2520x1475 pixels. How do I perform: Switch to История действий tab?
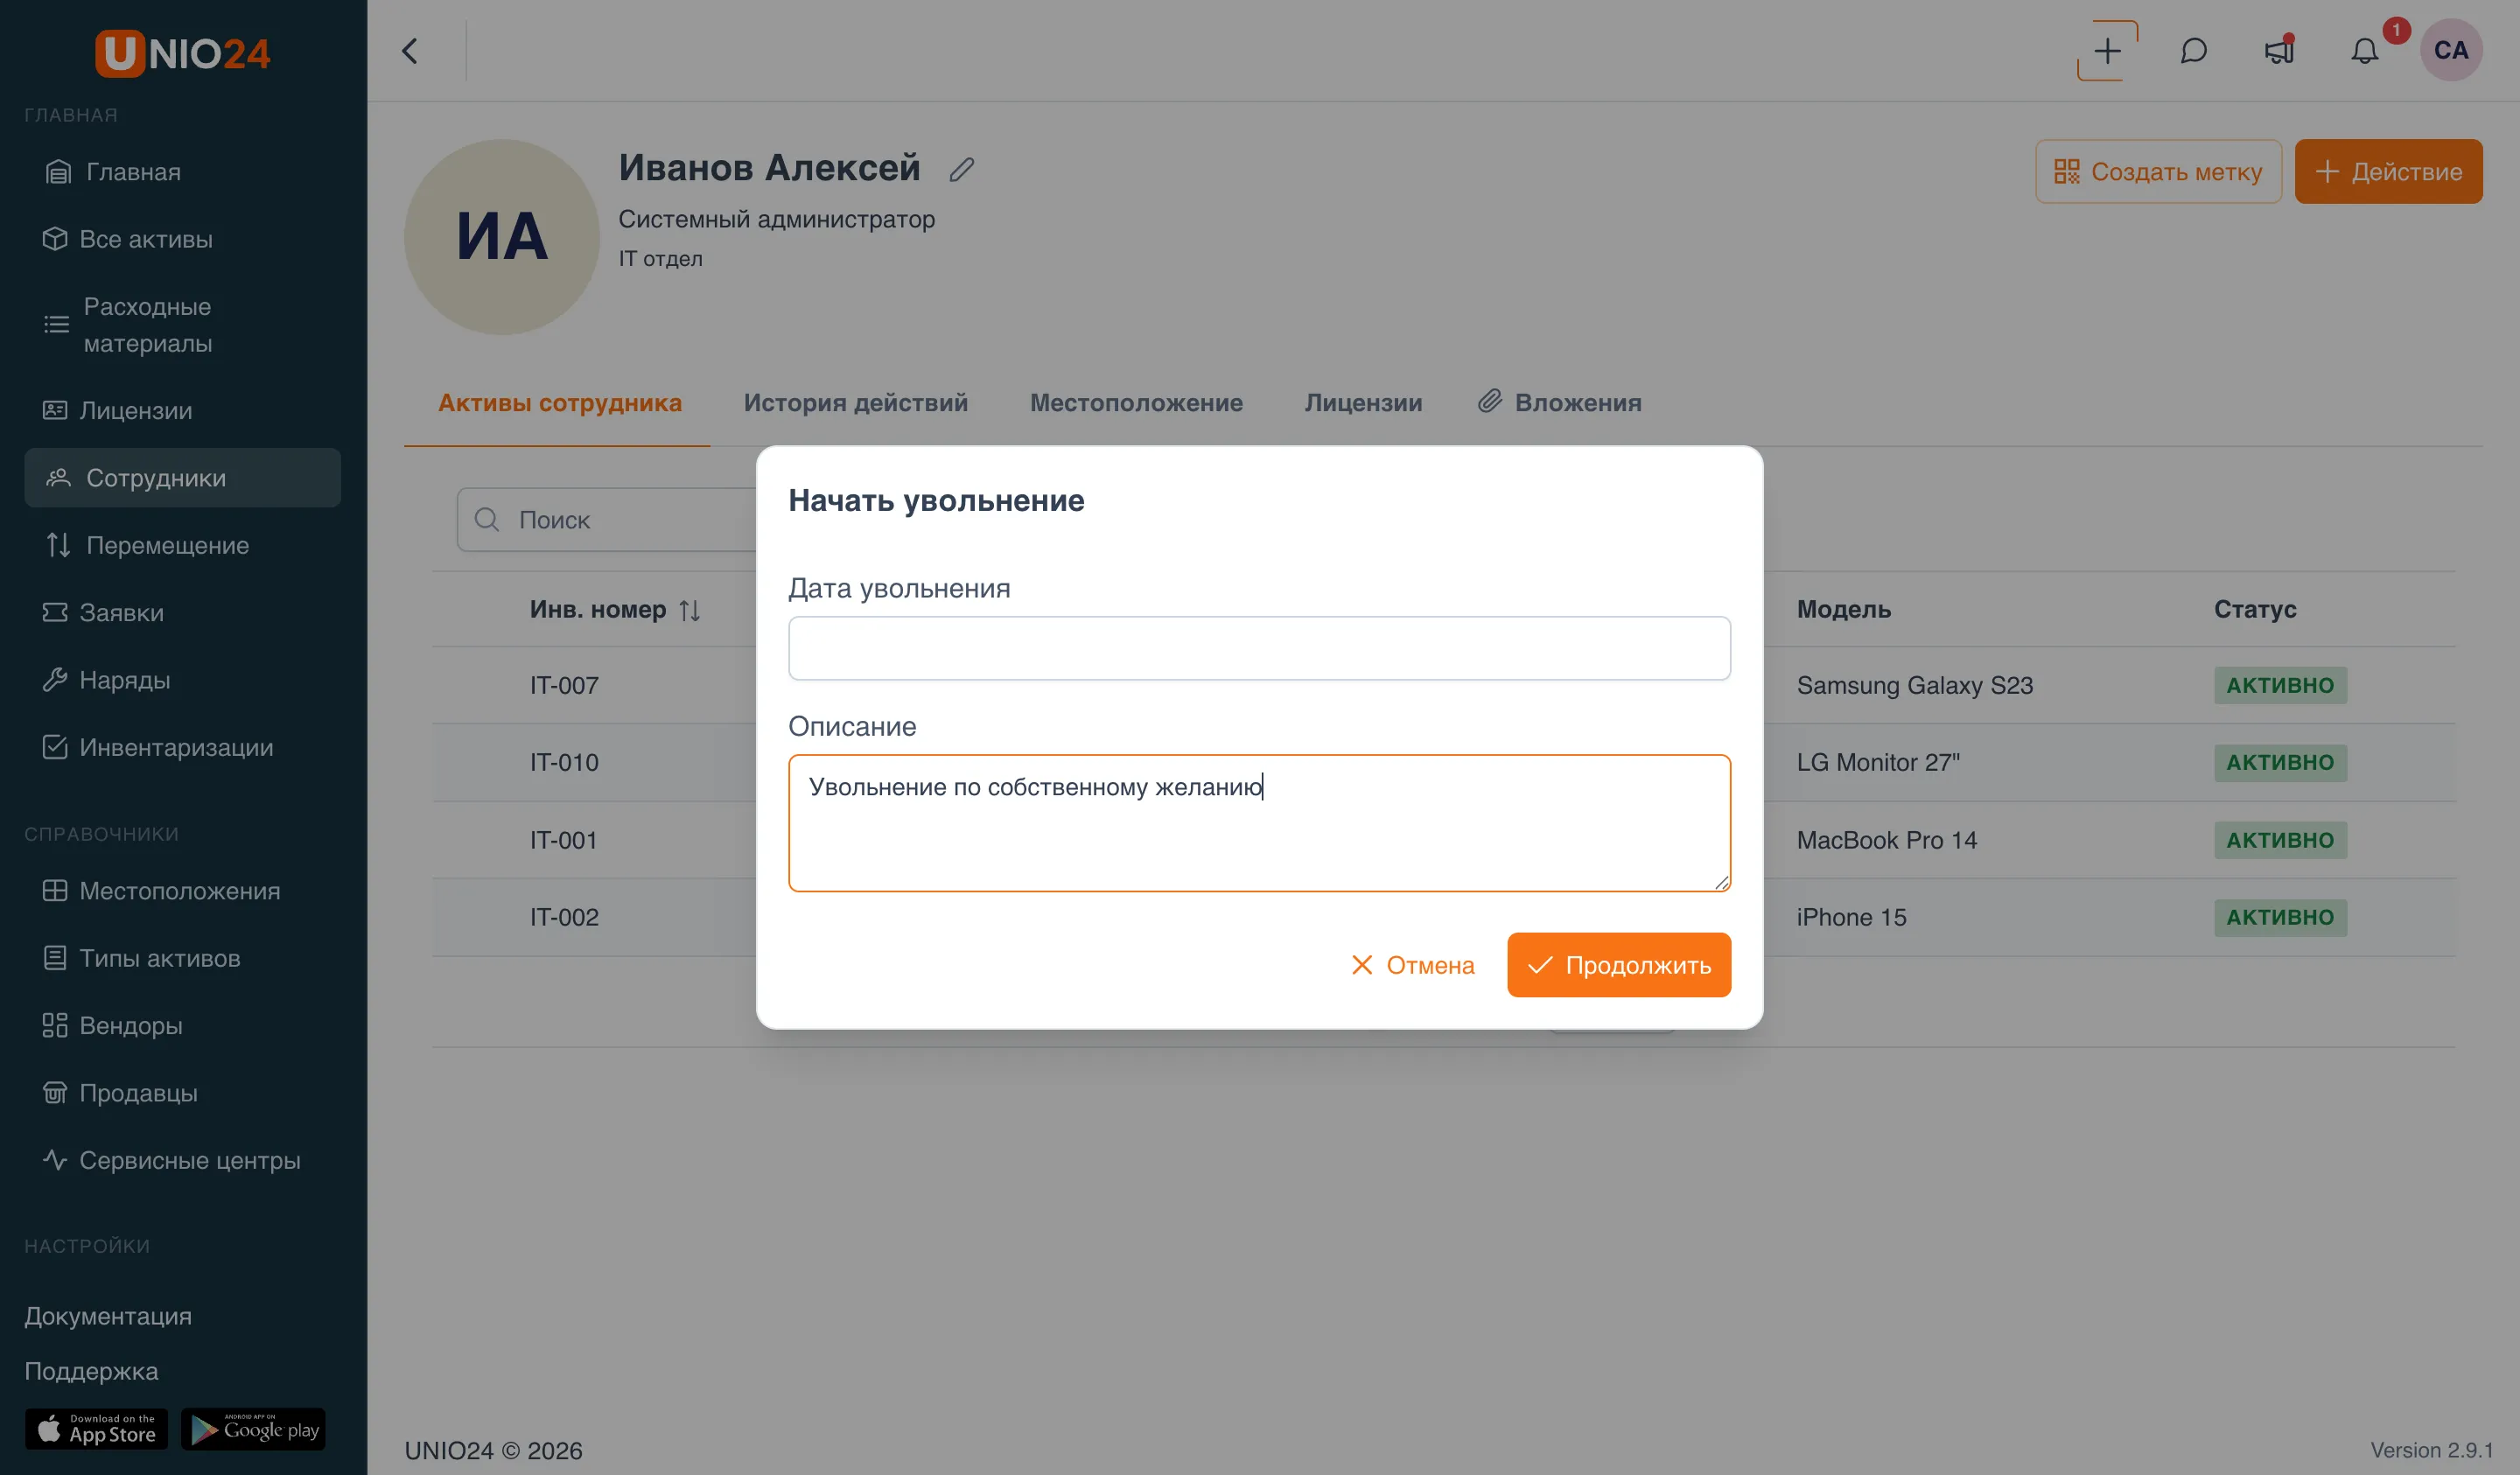pyautogui.click(x=855, y=402)
